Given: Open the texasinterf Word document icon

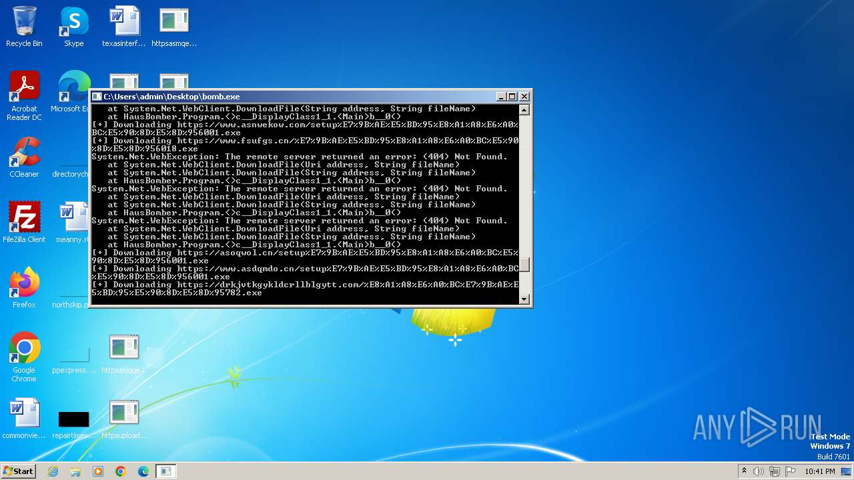Looking at the screenshot, I should tap(124, 27).
